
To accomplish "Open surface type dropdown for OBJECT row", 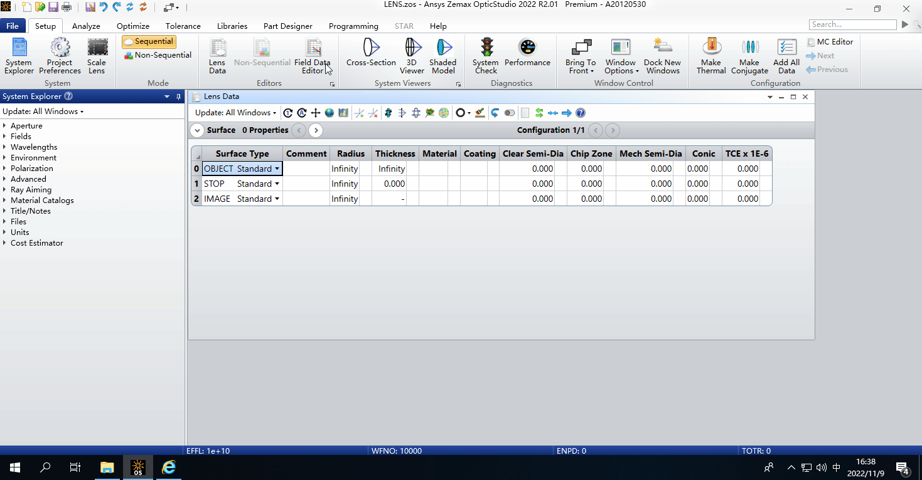I will click(277, 169).
